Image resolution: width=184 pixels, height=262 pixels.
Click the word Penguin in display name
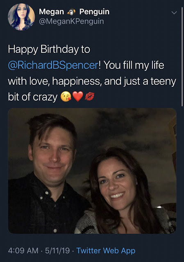94,12
